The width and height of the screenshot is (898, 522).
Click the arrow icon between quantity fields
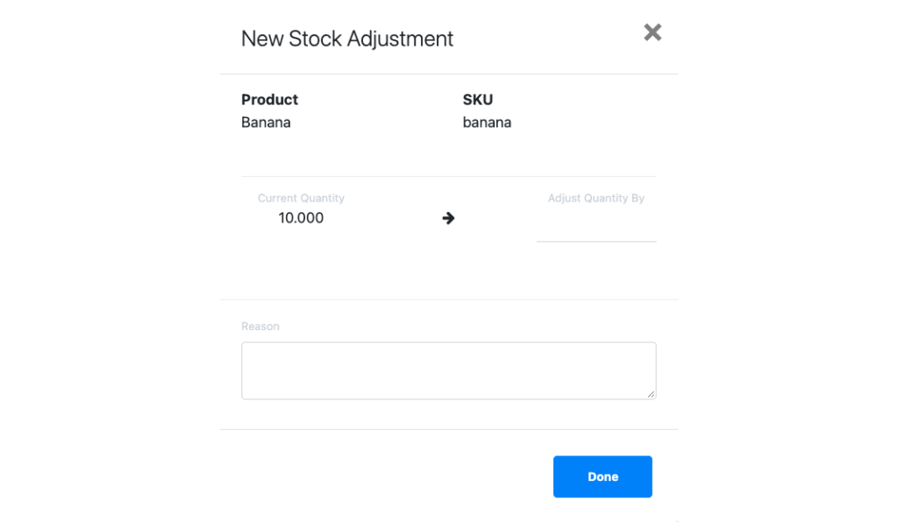[x=448, y=218]
